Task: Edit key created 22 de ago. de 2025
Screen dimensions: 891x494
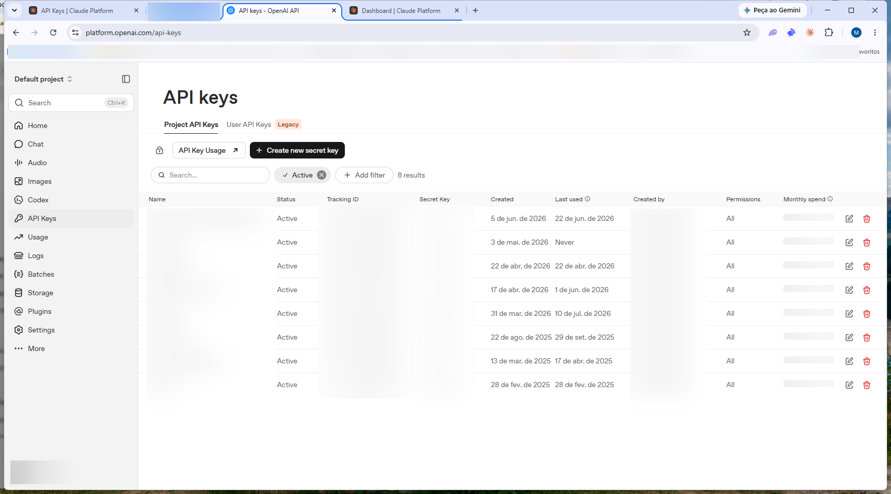Action: 849,337
